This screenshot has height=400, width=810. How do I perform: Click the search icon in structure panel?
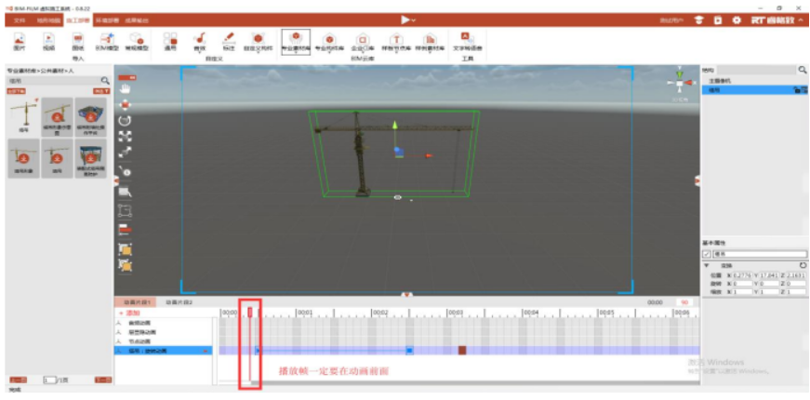[x=803, y=70]
